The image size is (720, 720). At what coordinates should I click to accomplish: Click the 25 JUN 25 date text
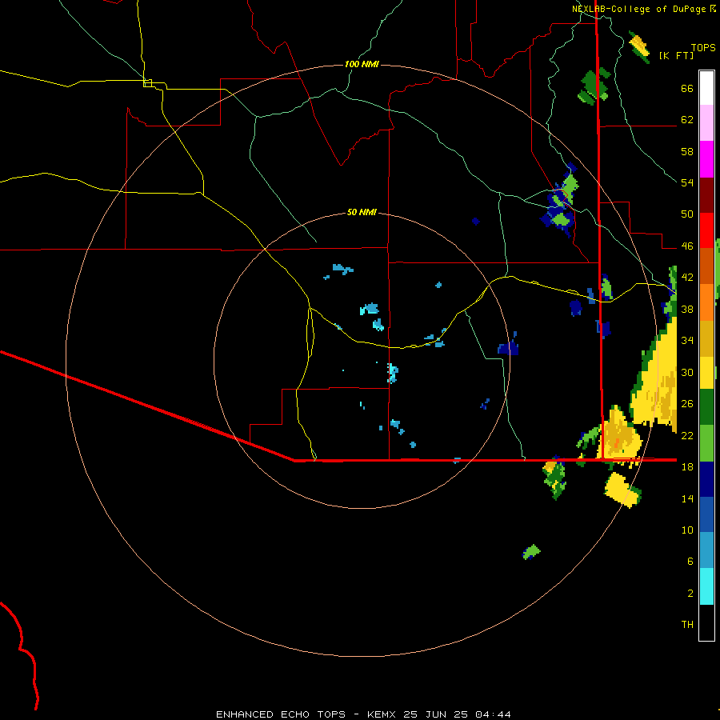coord(435,714)
